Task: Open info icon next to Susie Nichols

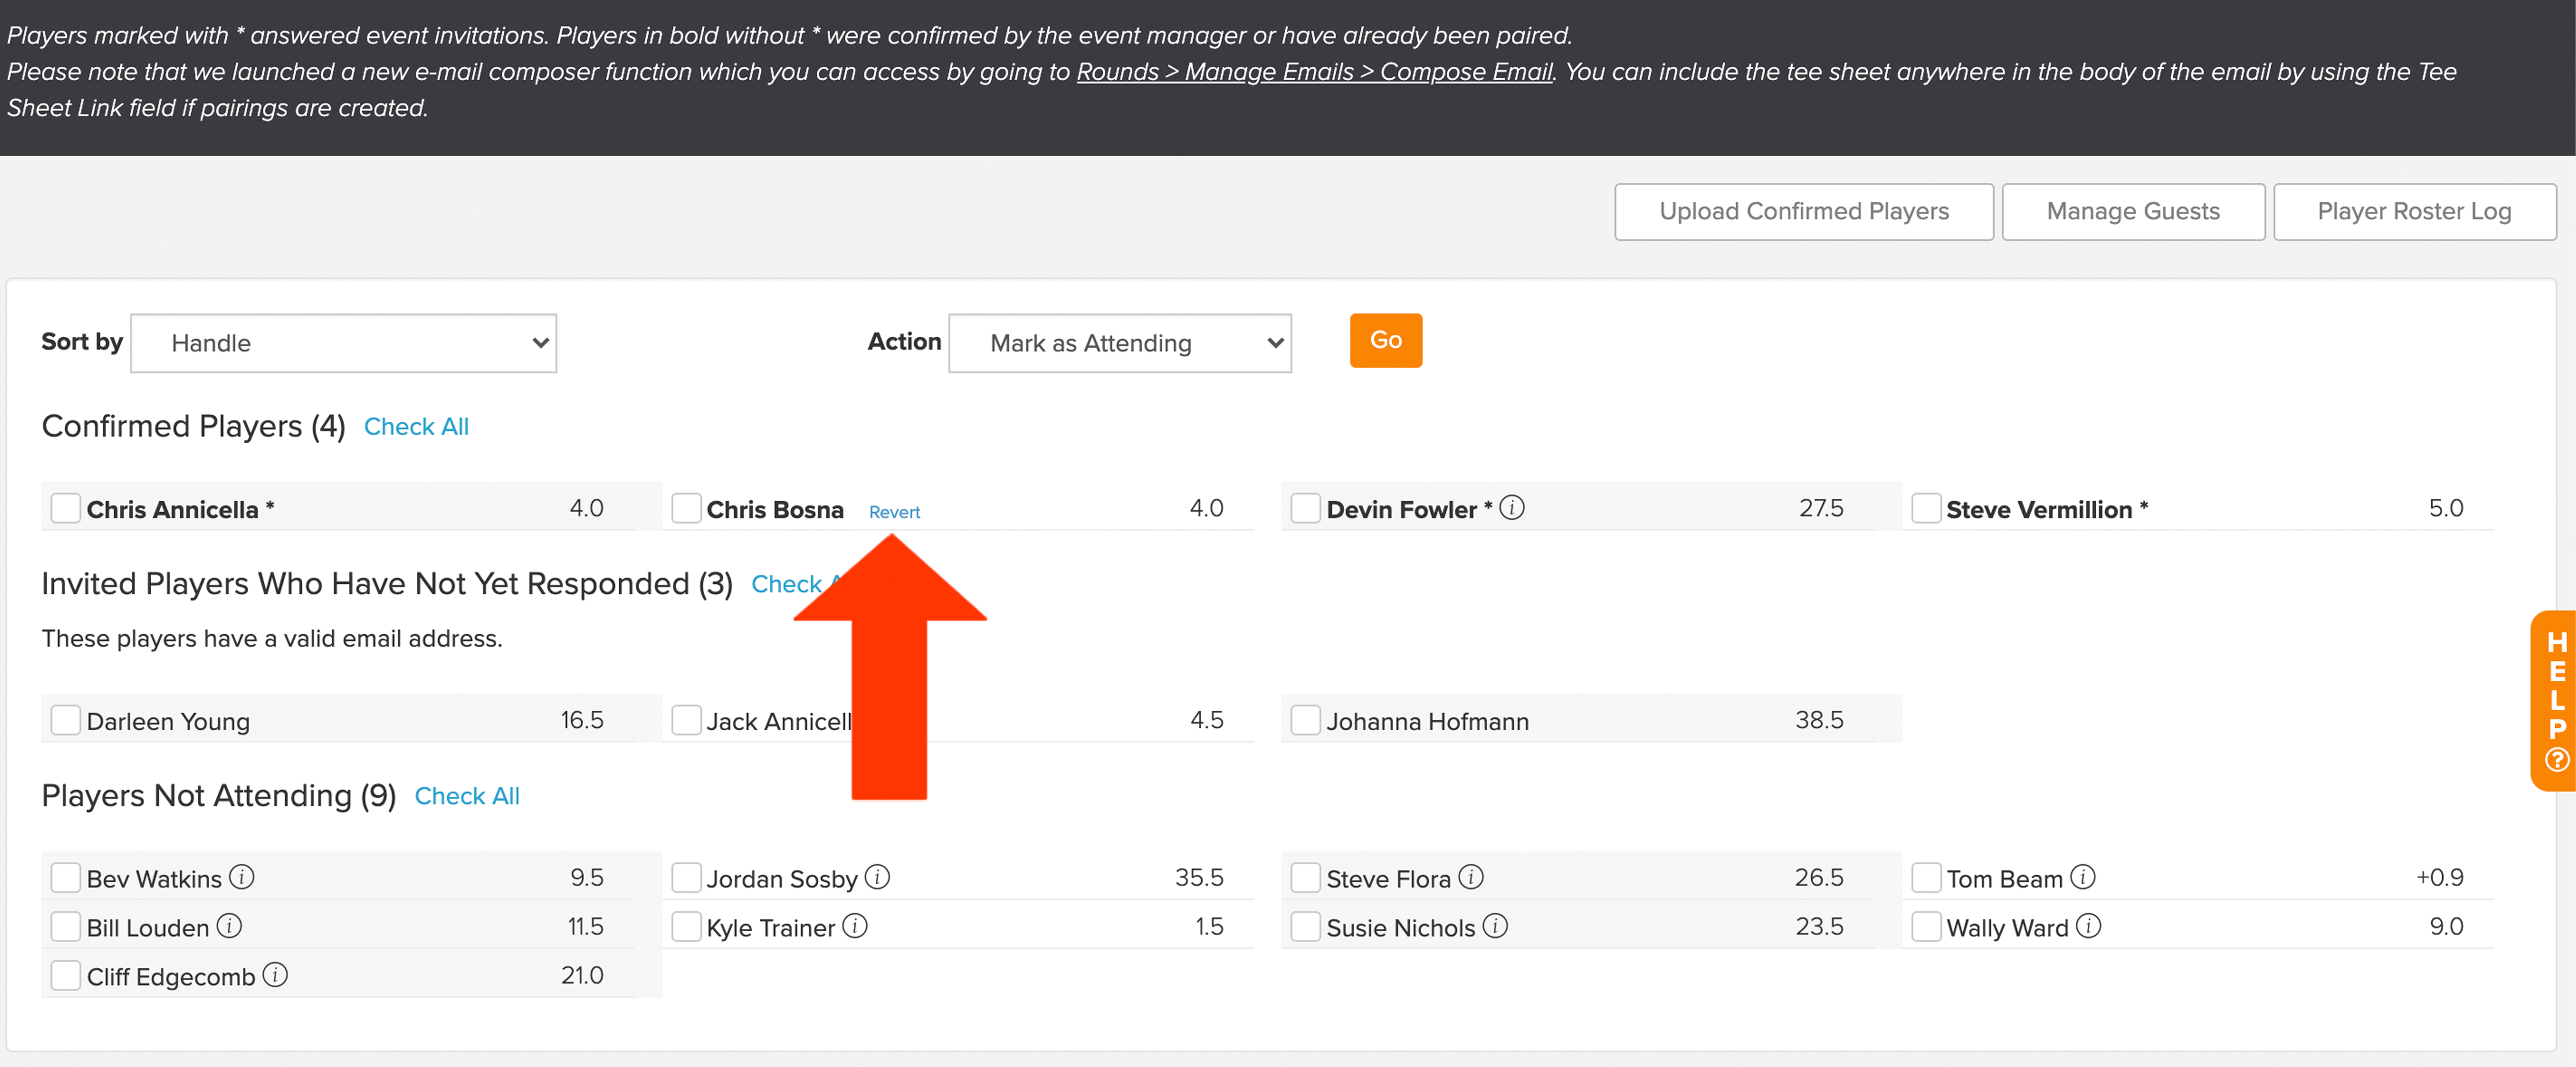Action: pos(1495,926)
